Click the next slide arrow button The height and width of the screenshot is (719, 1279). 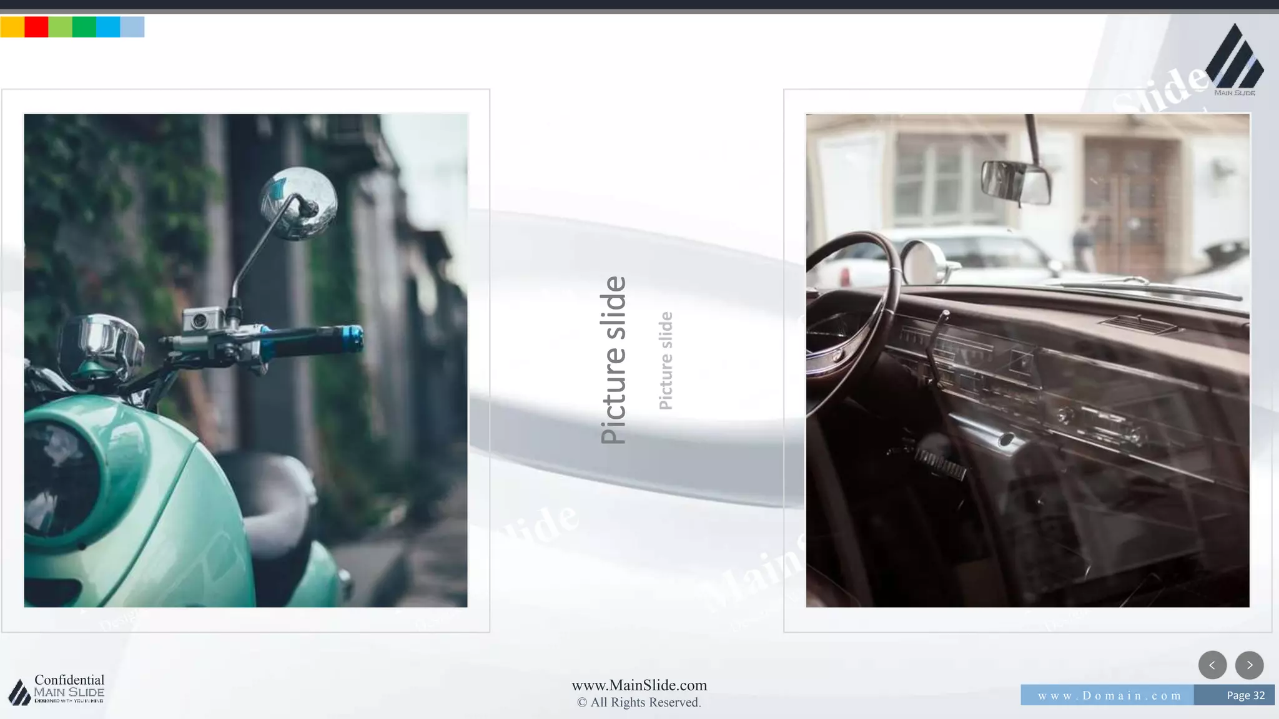coord(1249,665)
